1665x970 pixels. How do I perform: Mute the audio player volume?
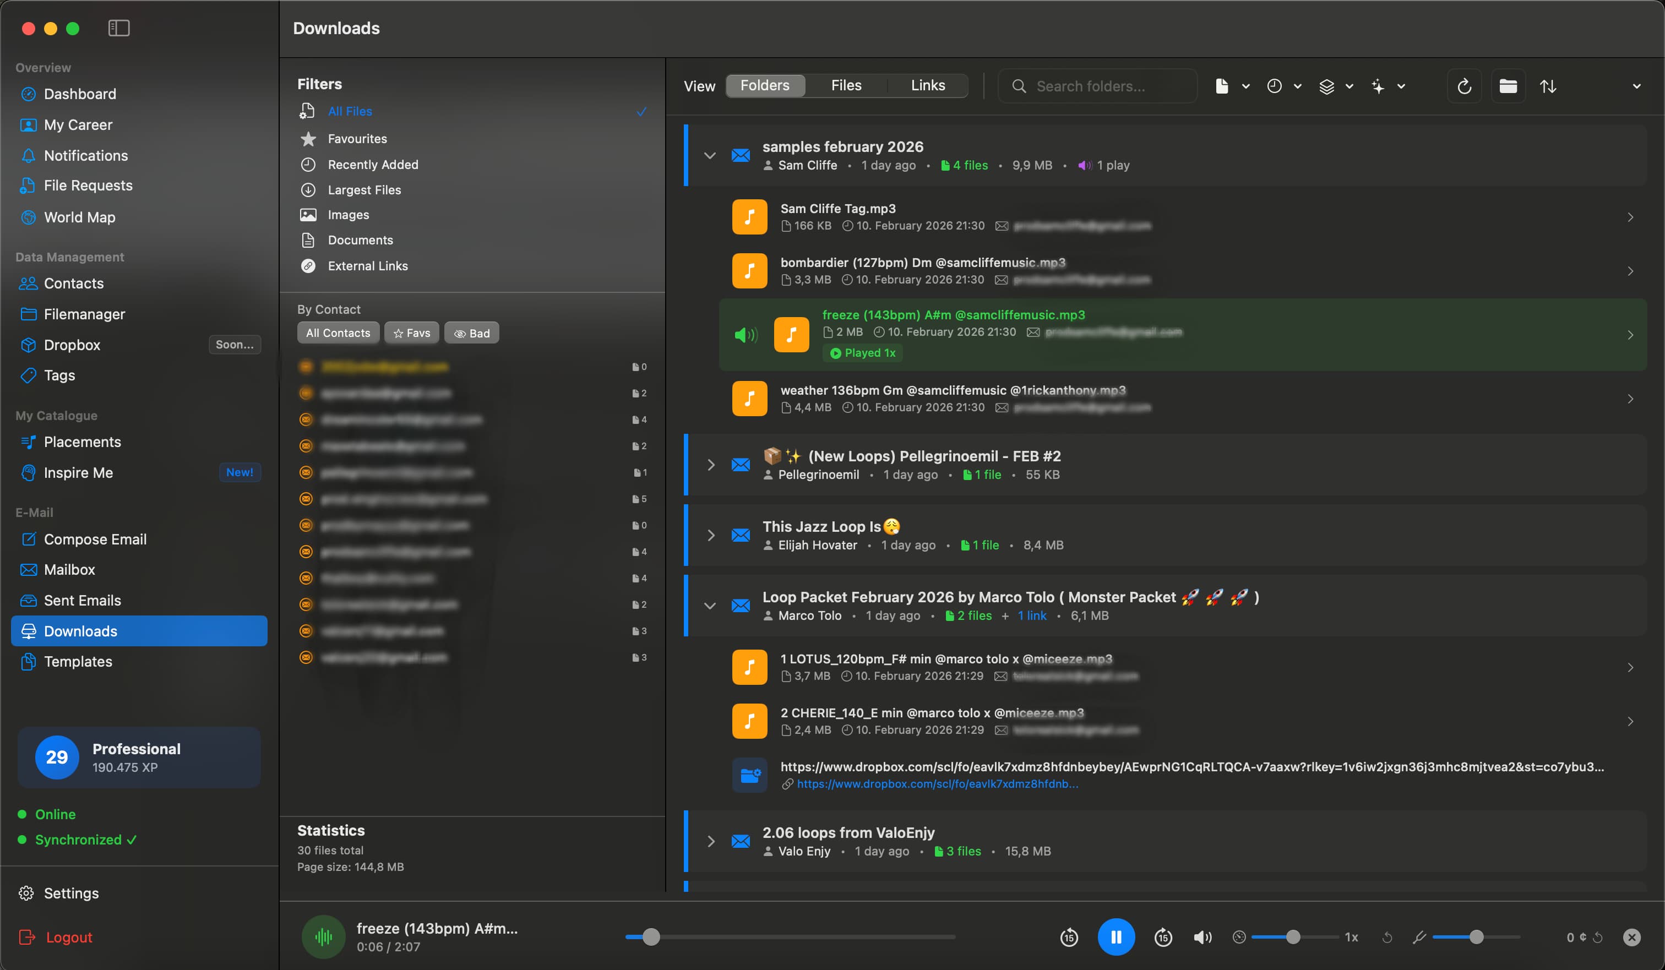[1202, 937]
